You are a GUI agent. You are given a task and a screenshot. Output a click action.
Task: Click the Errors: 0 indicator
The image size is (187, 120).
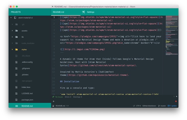click(x=68, y=97)
